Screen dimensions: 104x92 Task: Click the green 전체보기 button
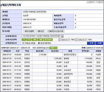tap(53, 48)
